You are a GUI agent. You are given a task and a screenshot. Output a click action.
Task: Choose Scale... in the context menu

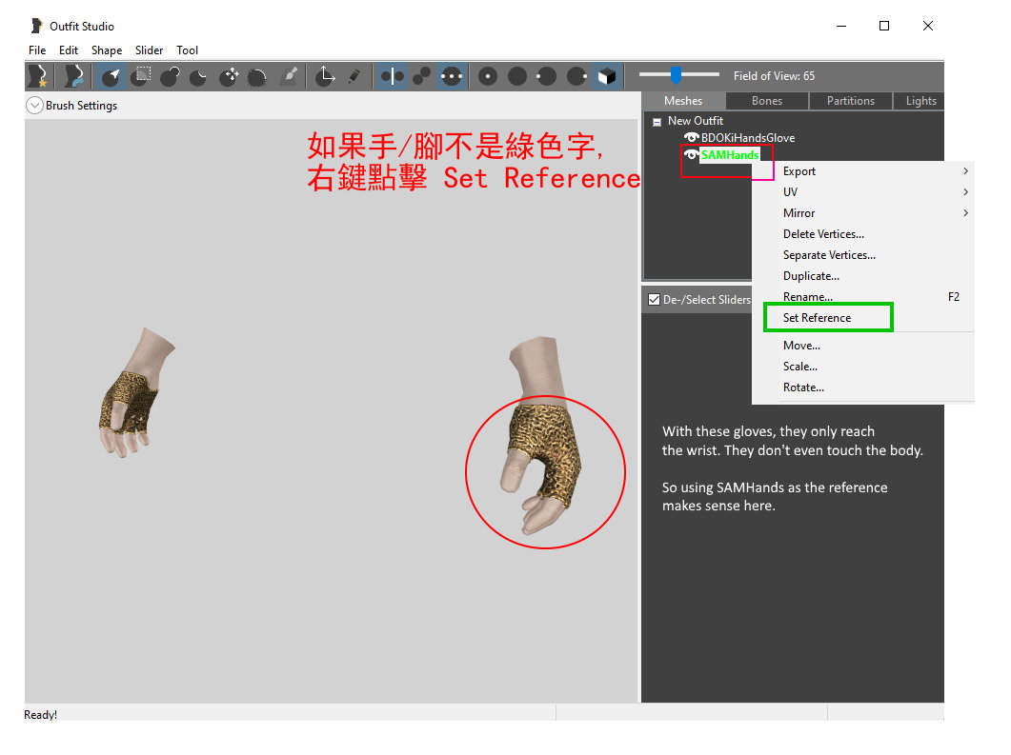(863, 367)
